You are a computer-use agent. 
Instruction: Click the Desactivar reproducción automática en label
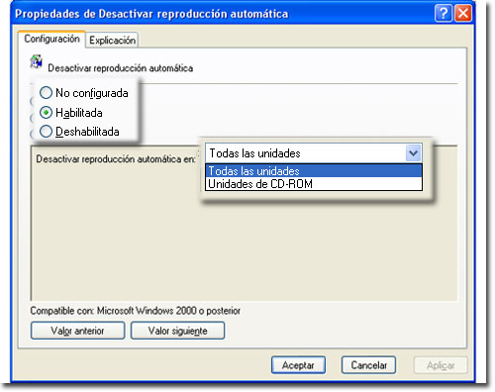116,159
